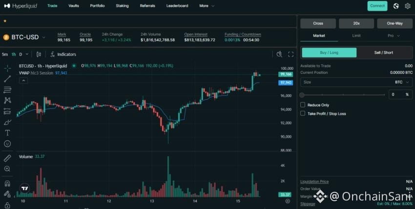415x209 pixels.
Task: Toggle the magnet snap mode
Action: pos(7,183)
